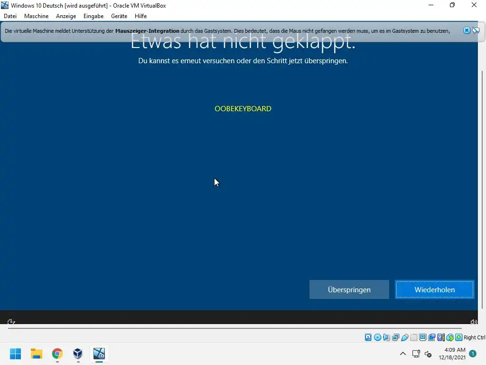Screen dimensions: 486x365
Task: Open the host network tray icon
Action: point(416,354)
